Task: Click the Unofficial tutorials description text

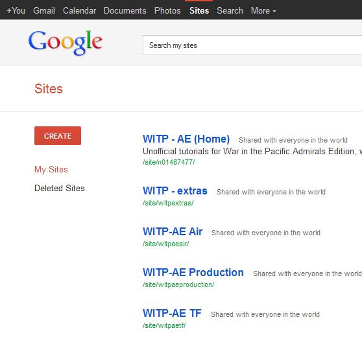Action: click(252, 152)
